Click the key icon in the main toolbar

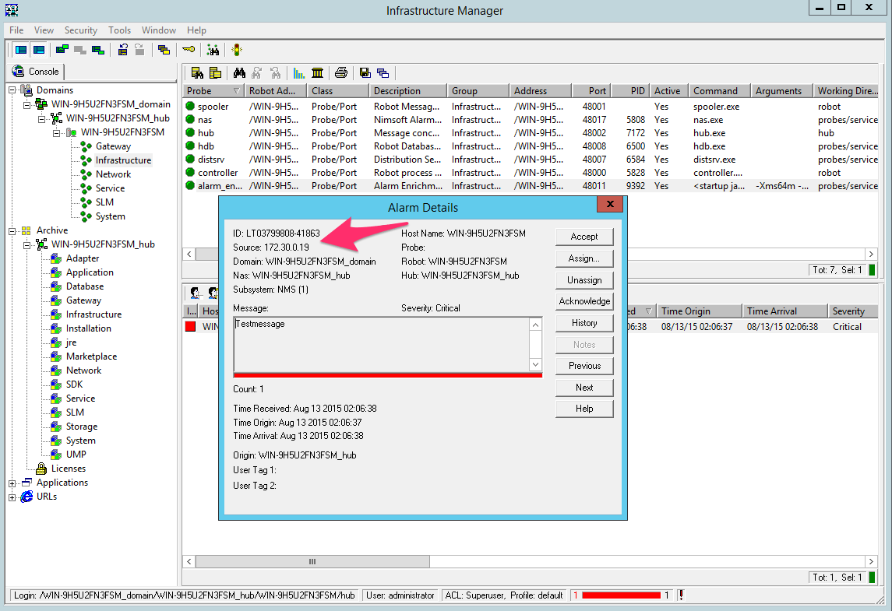tap(189, 50)
